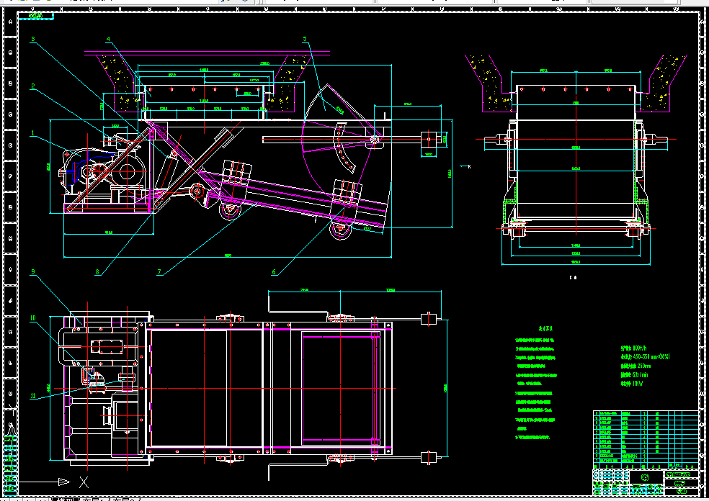Select part balloon number 9 label
The image size is (709, 501).
pyautogui.click(x=33, y=272)
